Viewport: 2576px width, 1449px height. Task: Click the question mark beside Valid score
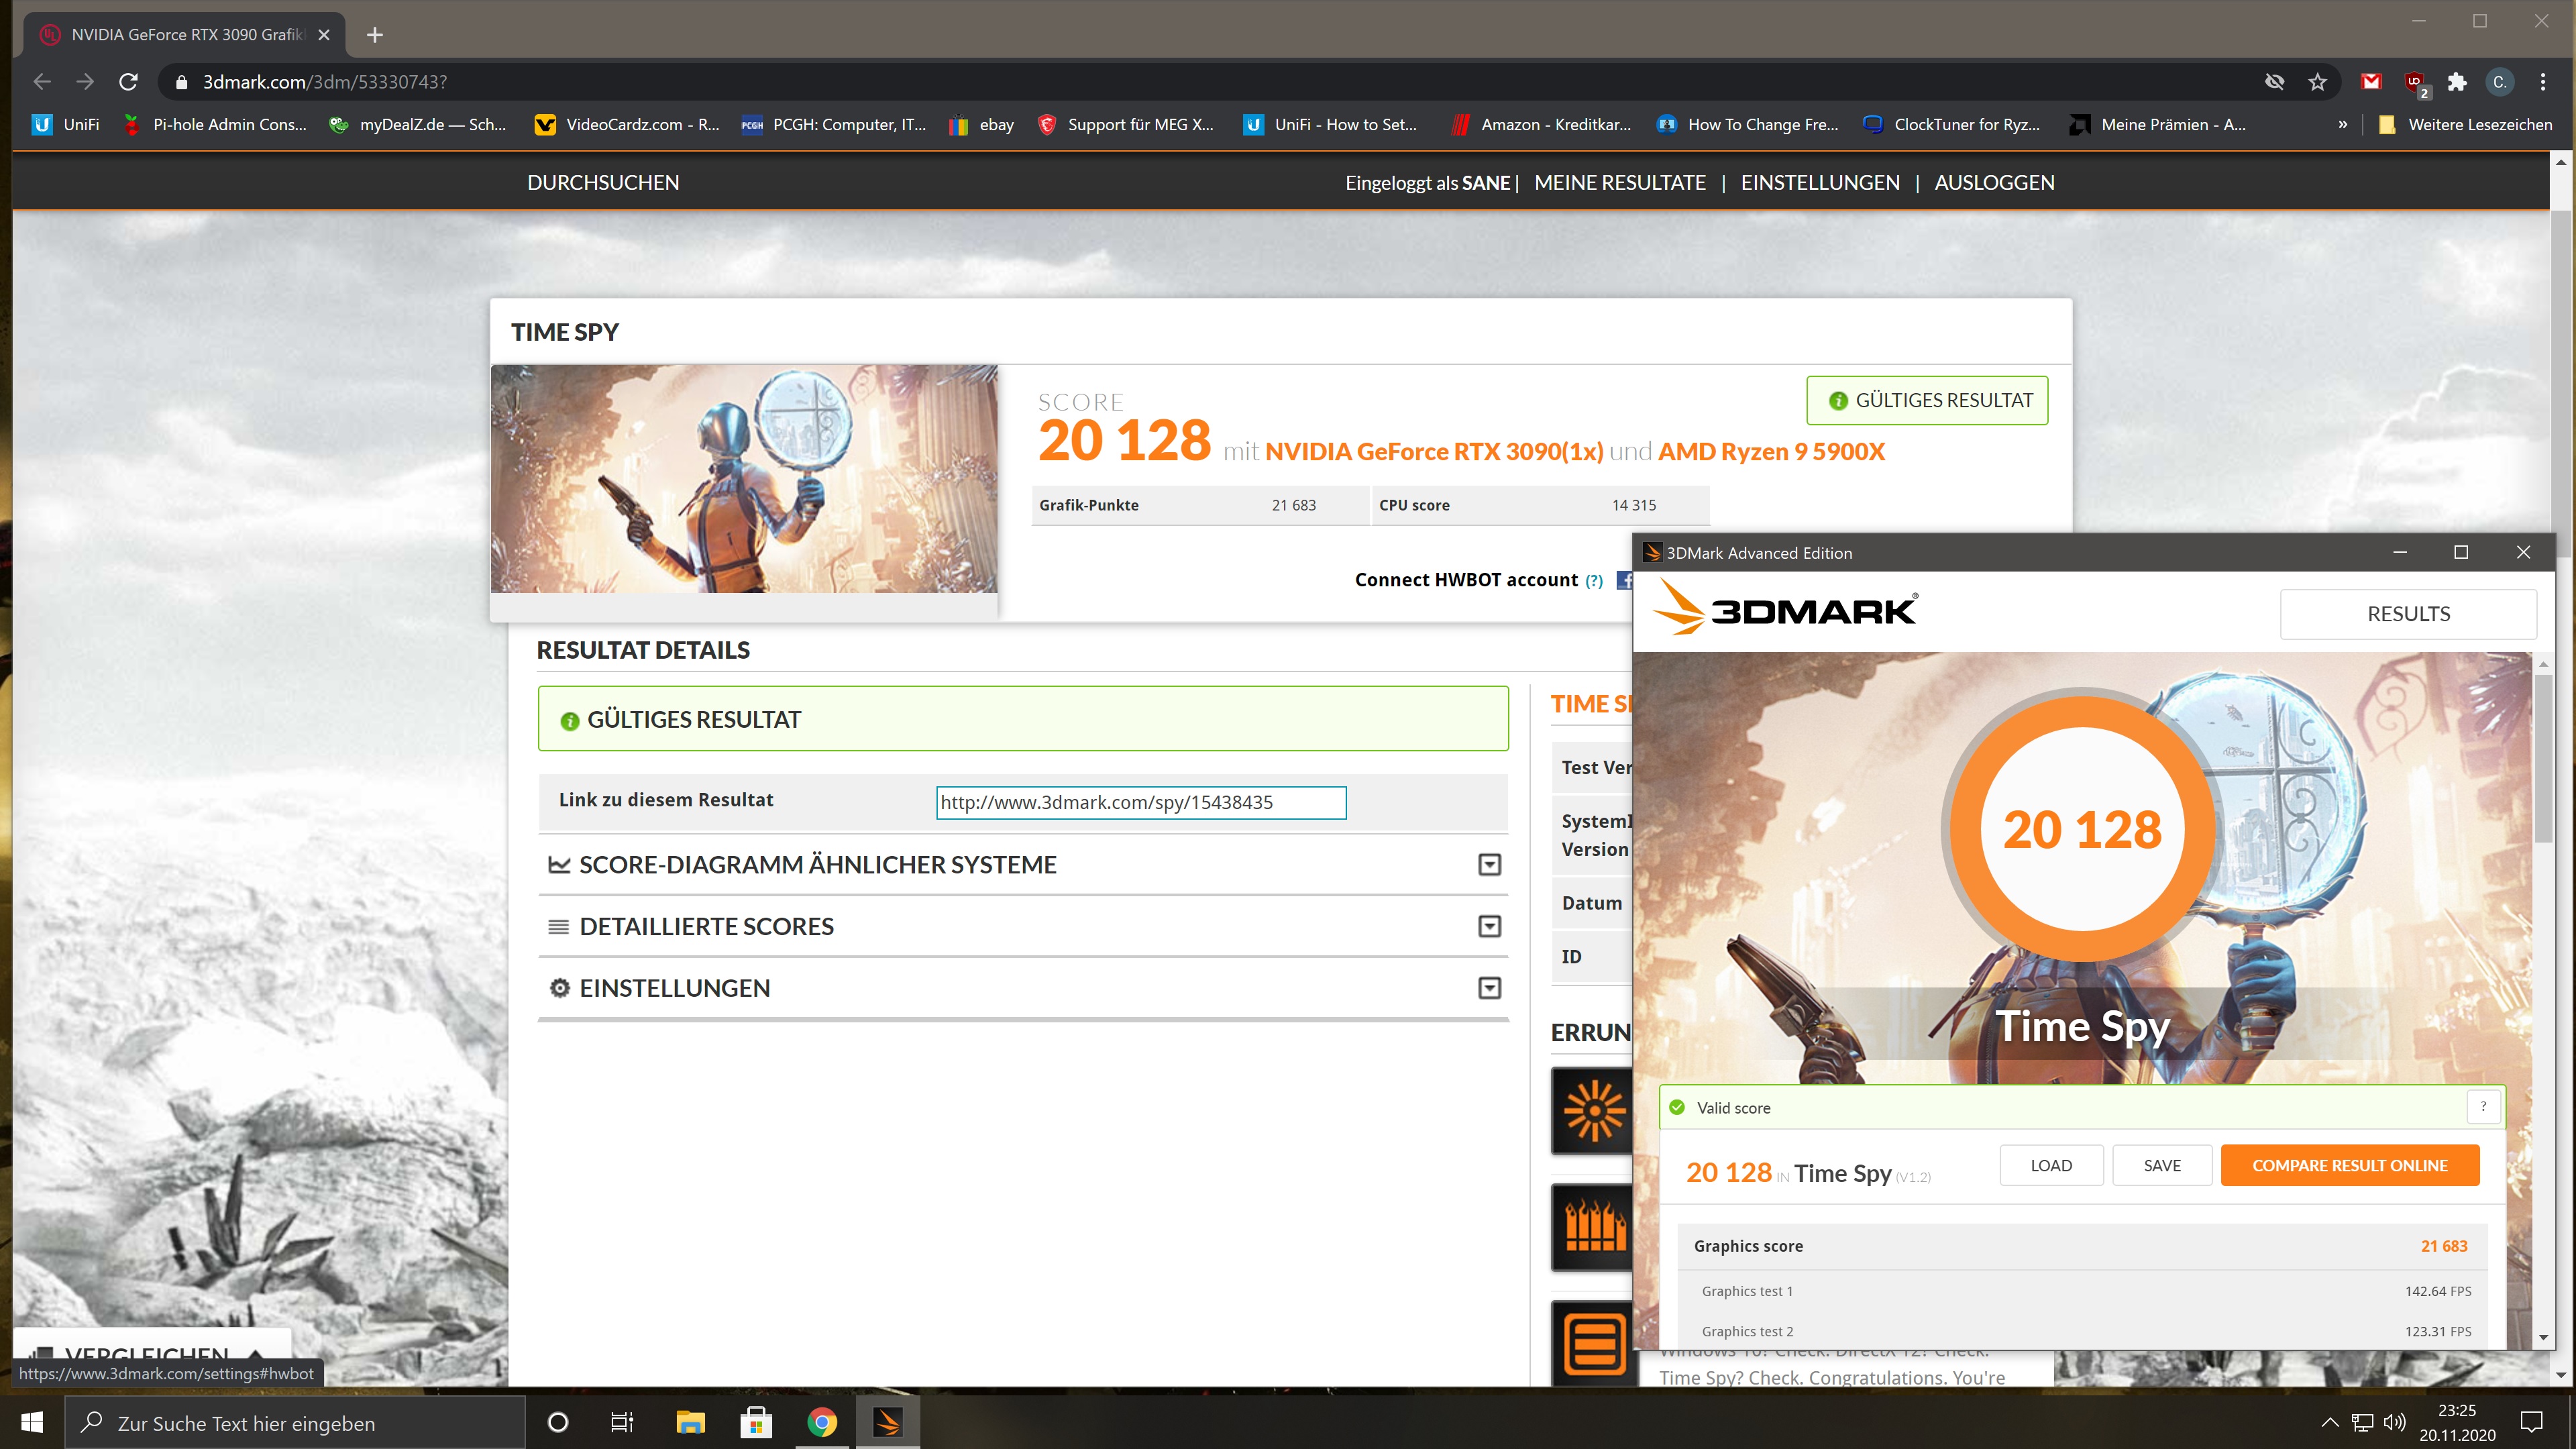[x=2483, y=1107]
